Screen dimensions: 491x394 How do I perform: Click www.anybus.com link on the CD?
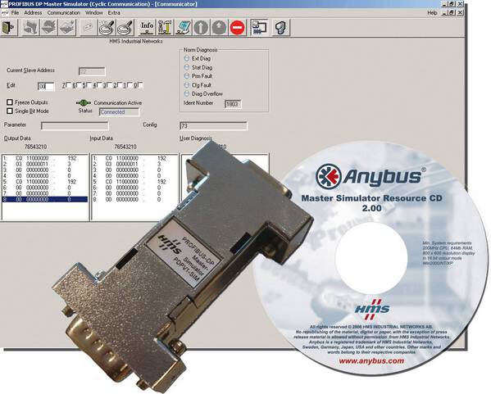(x=371, y=361)
